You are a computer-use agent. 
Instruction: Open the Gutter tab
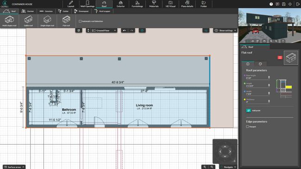coord(63,11)
